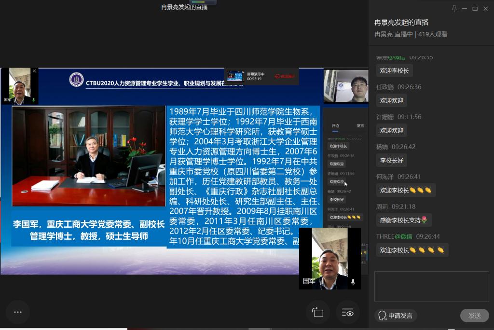Viewport: 494px width, 330px height.
Task: Click the small microphone icon in top-left thumbnail
Action: click(34, 100)
